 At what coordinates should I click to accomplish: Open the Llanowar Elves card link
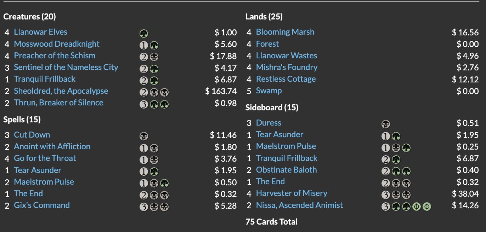click(40, 32)
